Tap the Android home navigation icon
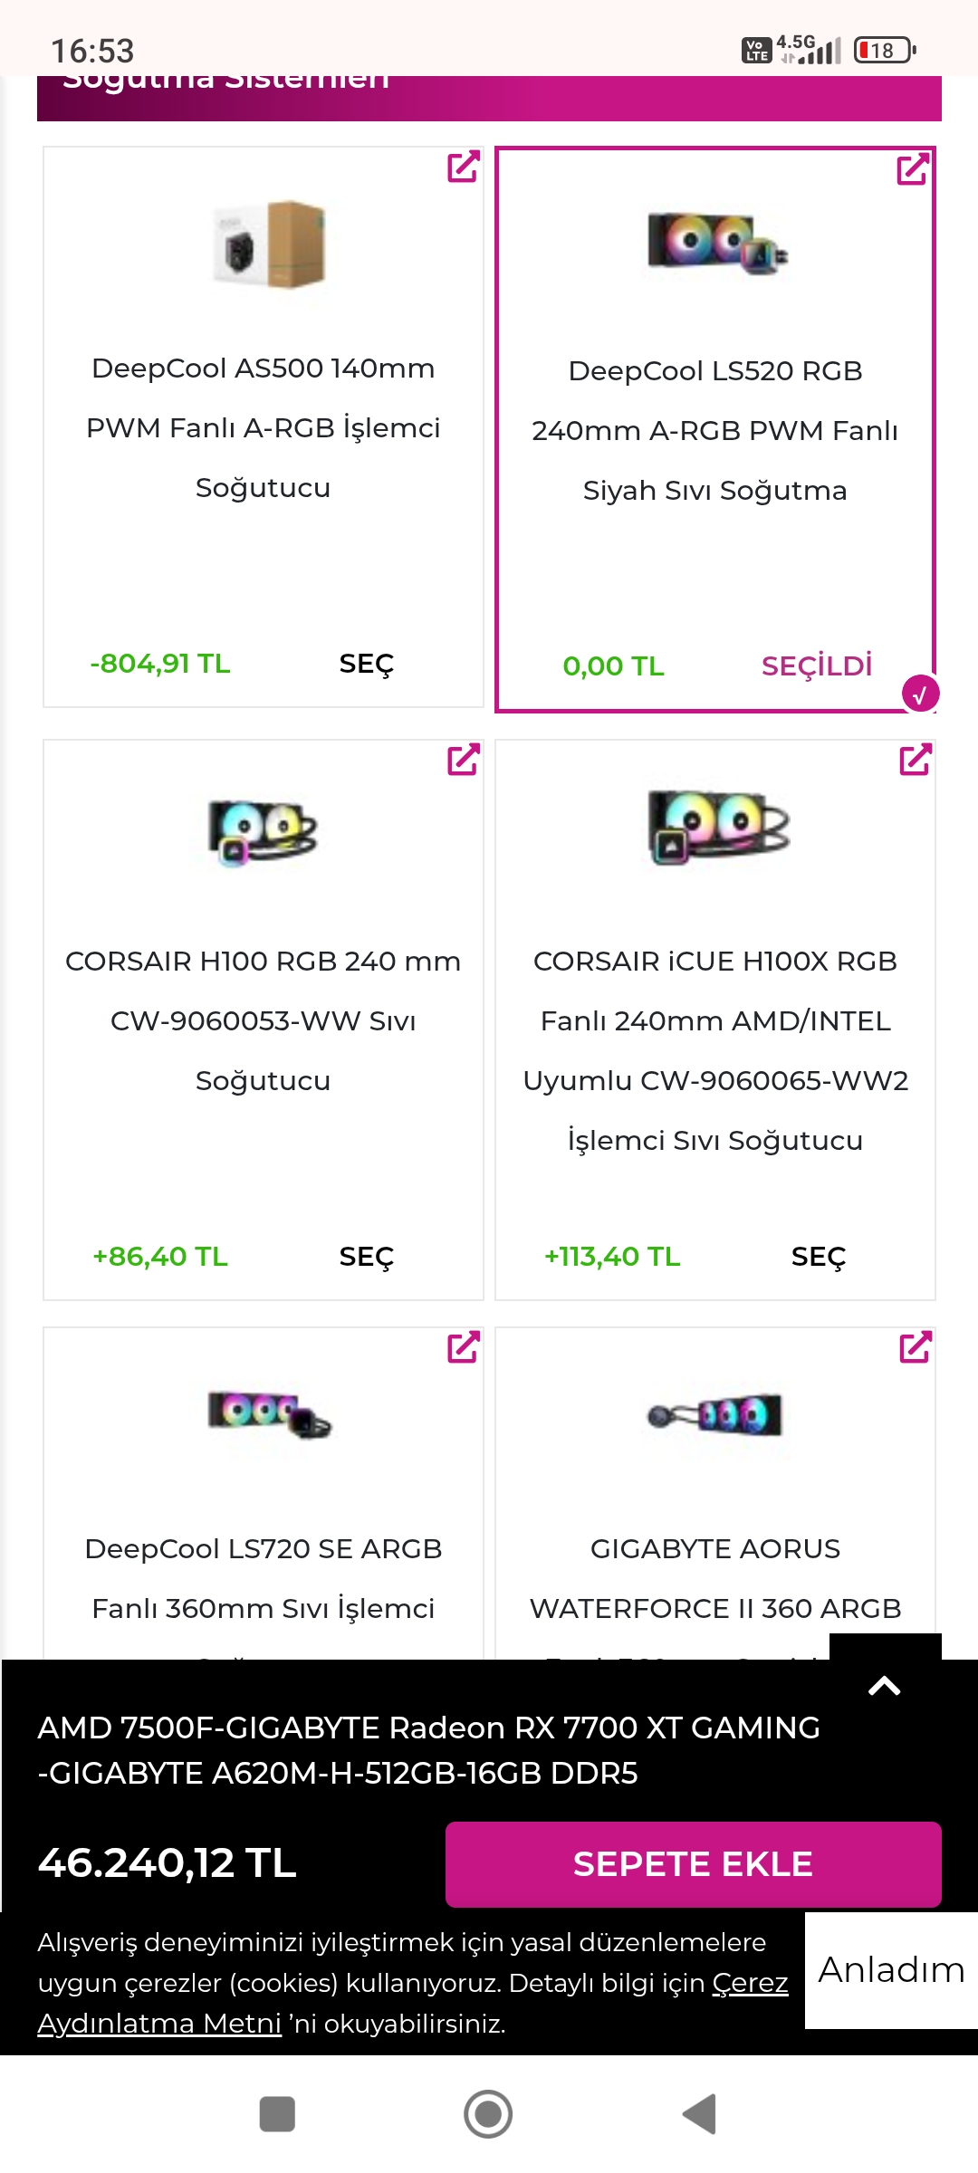 (x=488, y=2114)
